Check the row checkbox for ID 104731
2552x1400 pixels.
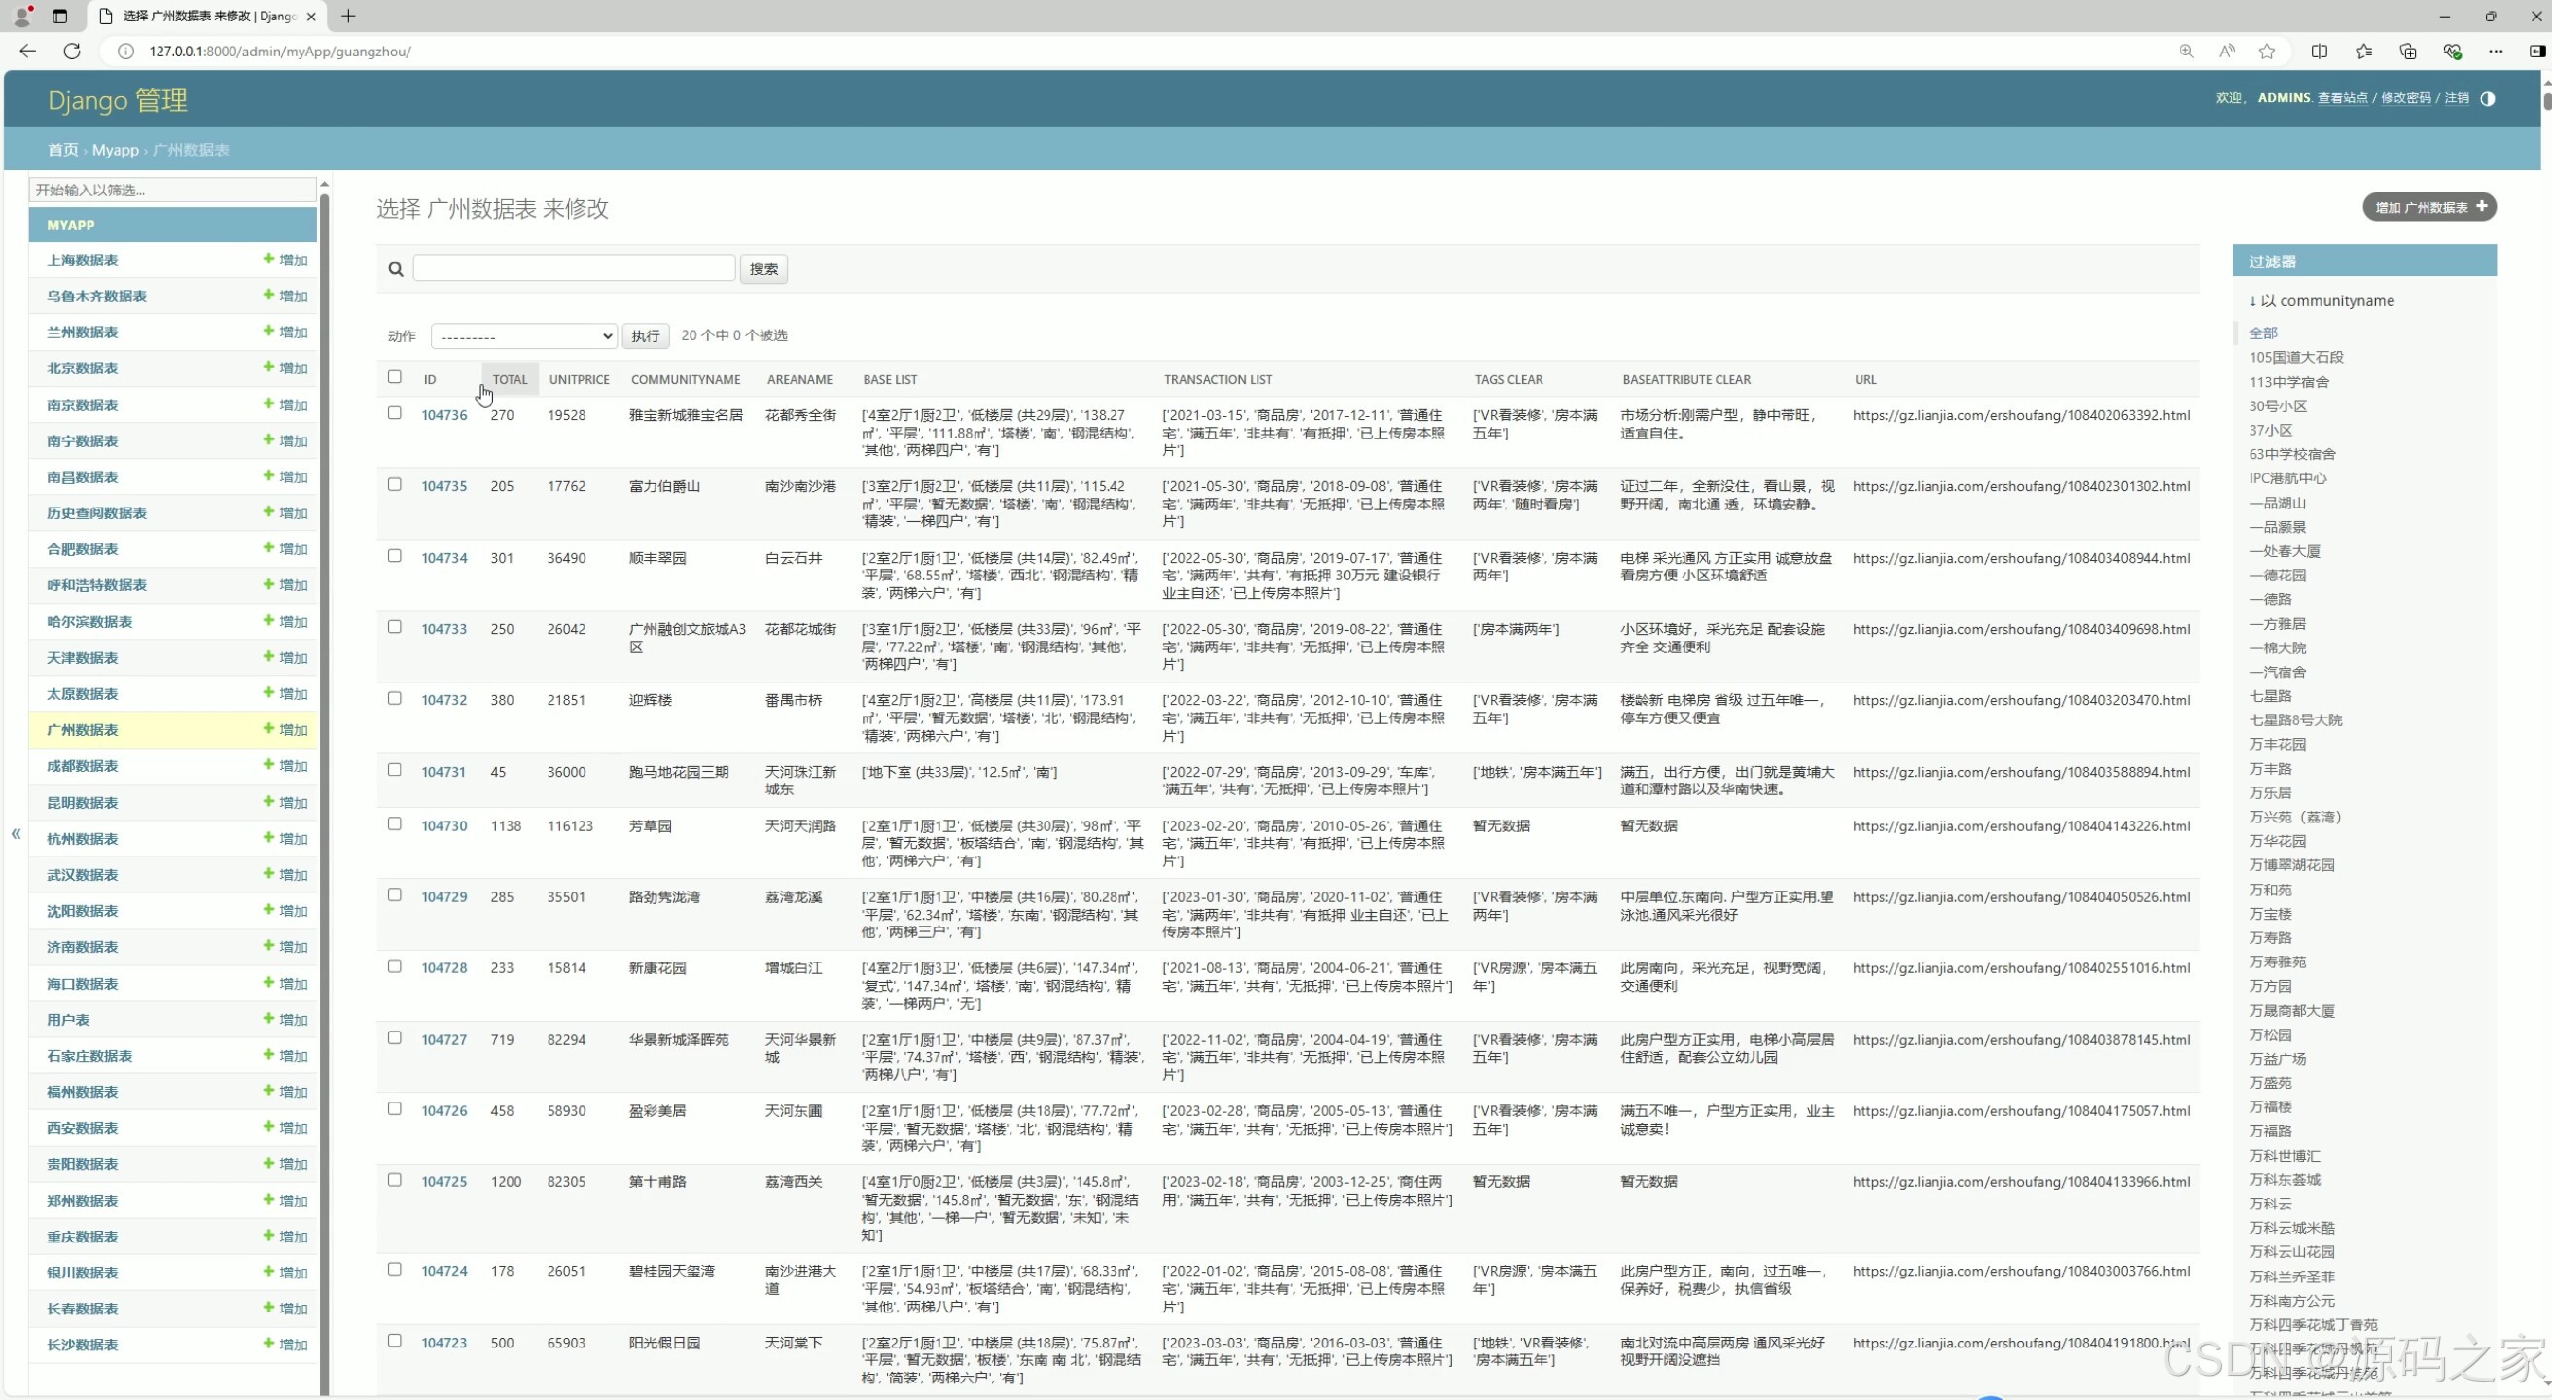tap(394, 769)
